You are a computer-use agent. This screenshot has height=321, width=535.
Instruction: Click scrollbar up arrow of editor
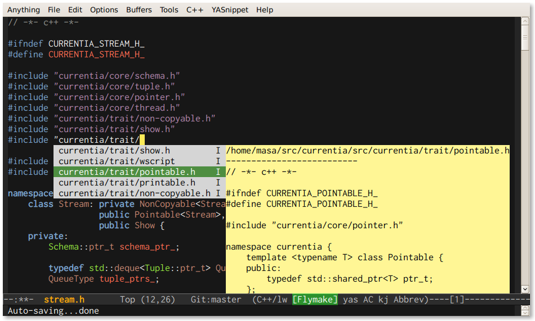pyautogui.click(x=525, y=21)
